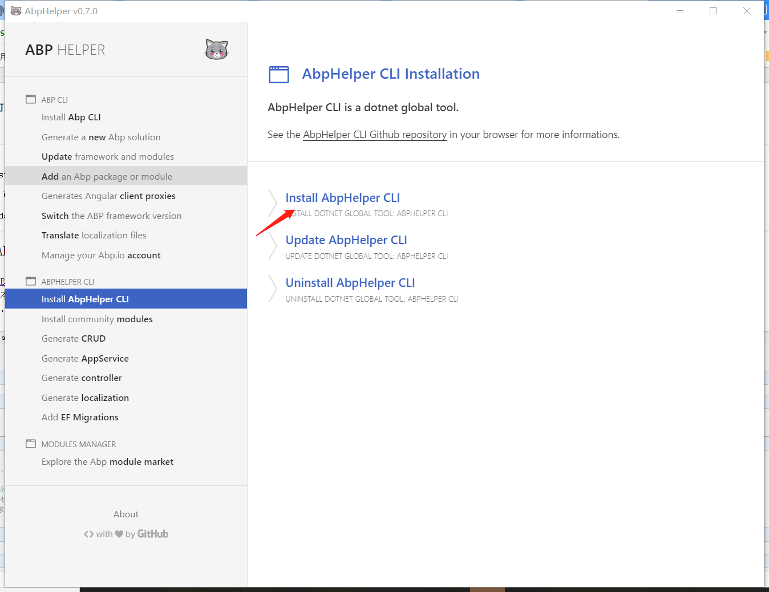Viewport: 769px width, 592px height.
Task: Click the heart icon in the sidebar footer
Action: (119, 534)
